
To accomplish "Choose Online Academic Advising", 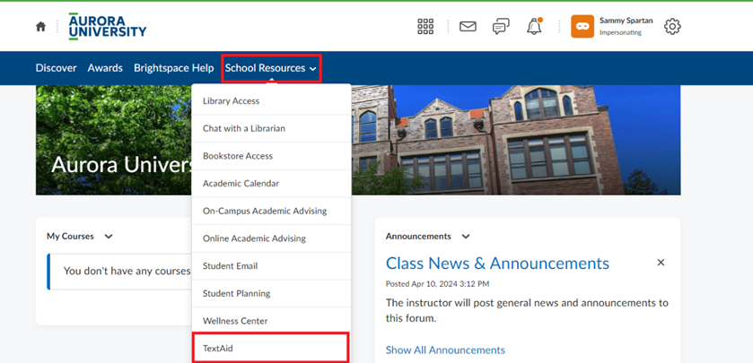I will pos(271,238).
